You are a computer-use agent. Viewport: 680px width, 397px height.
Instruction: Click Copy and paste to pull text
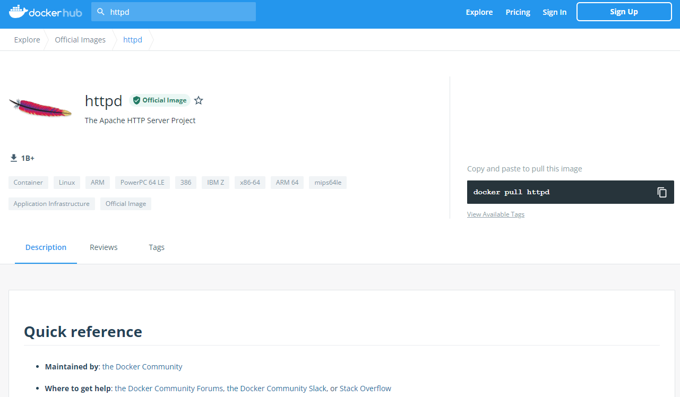(x=524, y=169)
